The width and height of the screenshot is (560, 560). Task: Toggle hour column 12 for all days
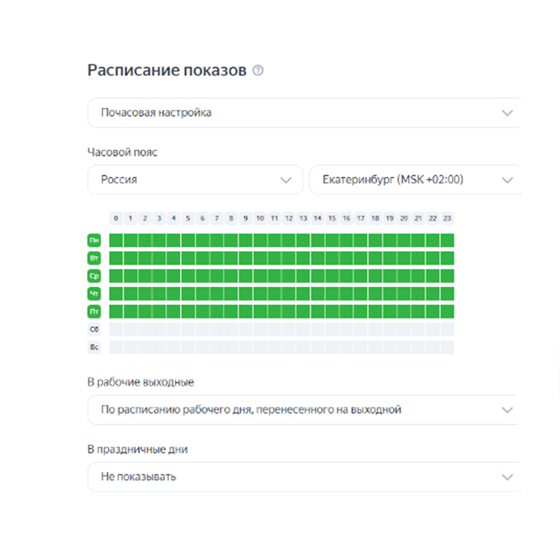click(289, 218)
